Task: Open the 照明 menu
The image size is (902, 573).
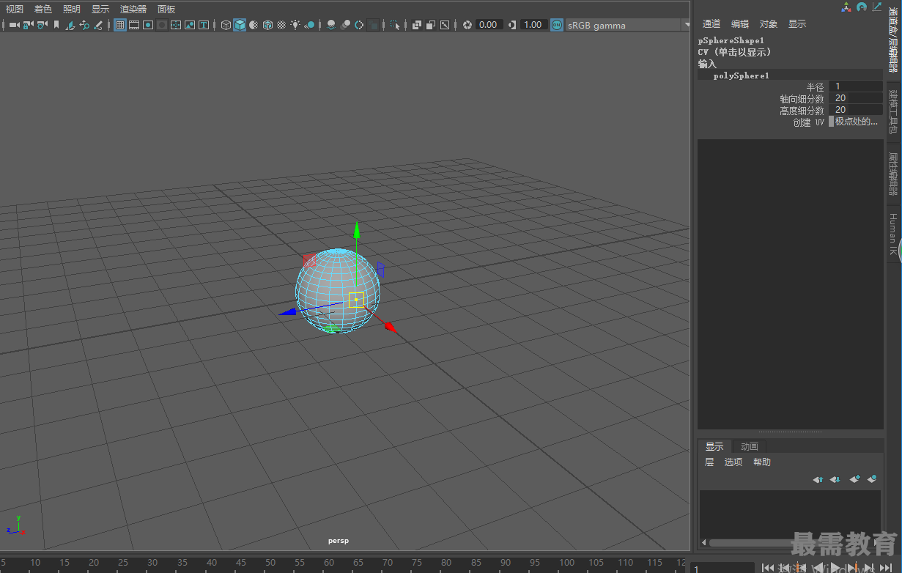Action: pyautogui.click(x=72, y=10)
